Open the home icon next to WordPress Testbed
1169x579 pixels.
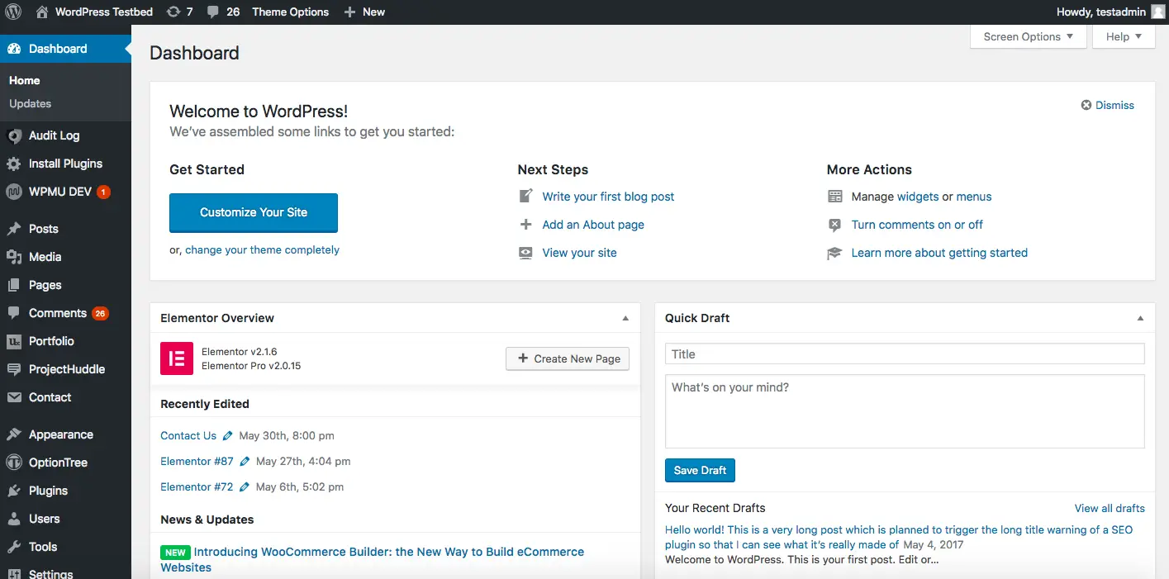tap(42, 12)
